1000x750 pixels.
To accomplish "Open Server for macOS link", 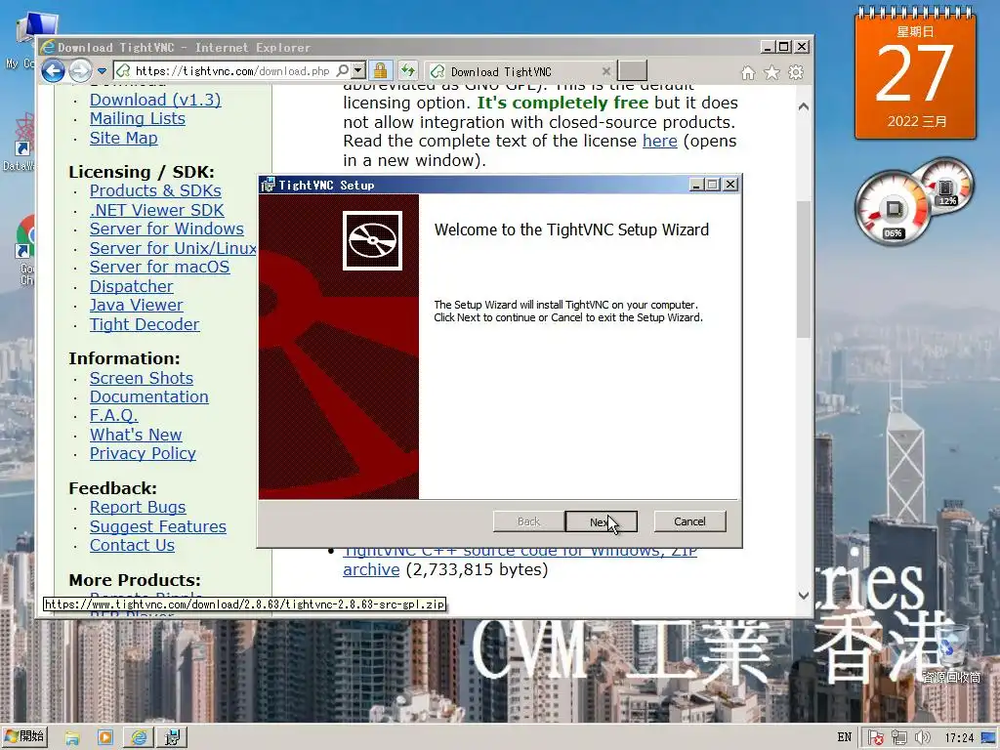I will [159, 267].
